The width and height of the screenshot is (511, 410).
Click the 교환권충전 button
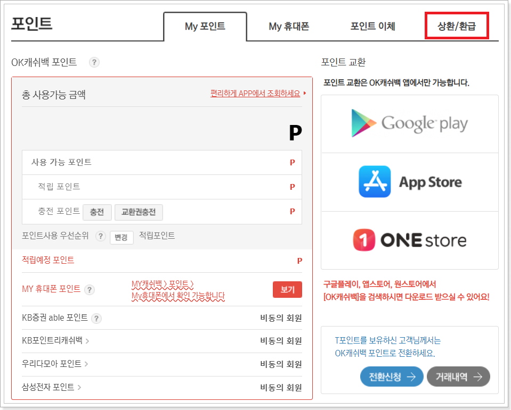139,212
